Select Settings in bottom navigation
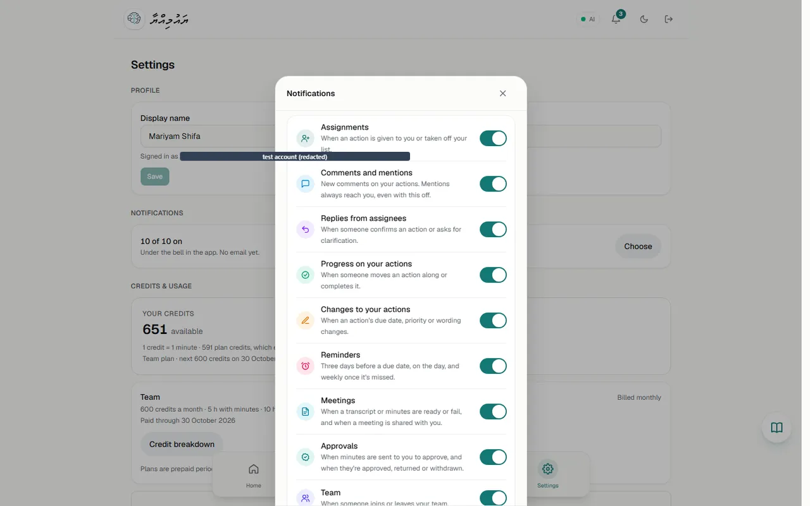Viewport: 810px width, 506px height. 548,474
